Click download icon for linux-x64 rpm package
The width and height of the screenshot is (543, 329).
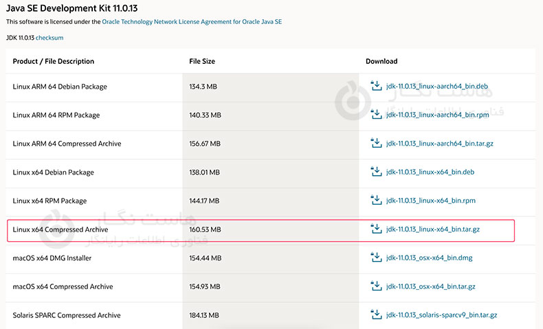pyautogui.click(x=375, y=201)
